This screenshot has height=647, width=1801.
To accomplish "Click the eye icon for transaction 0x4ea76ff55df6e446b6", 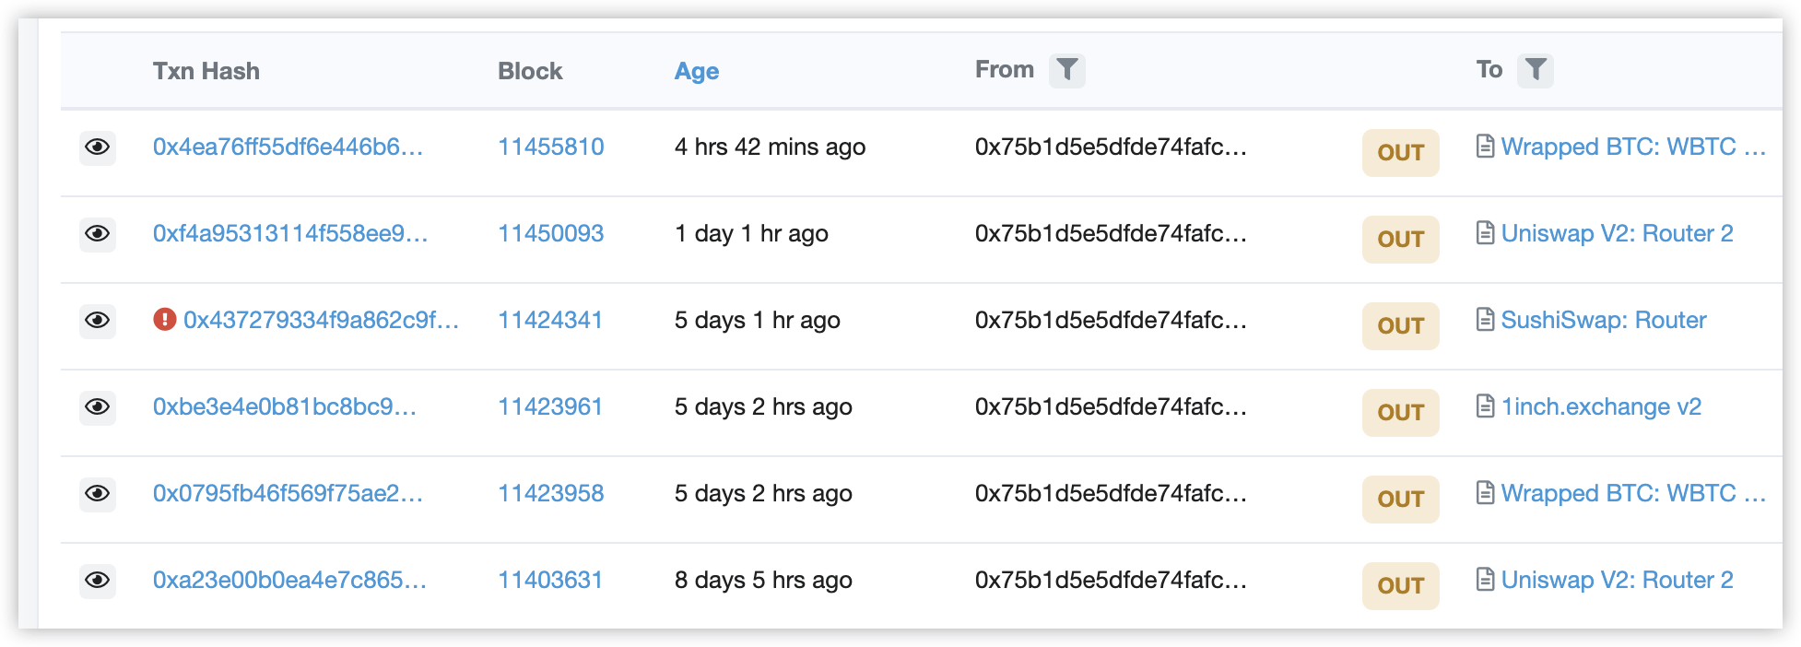I will 97,147.
